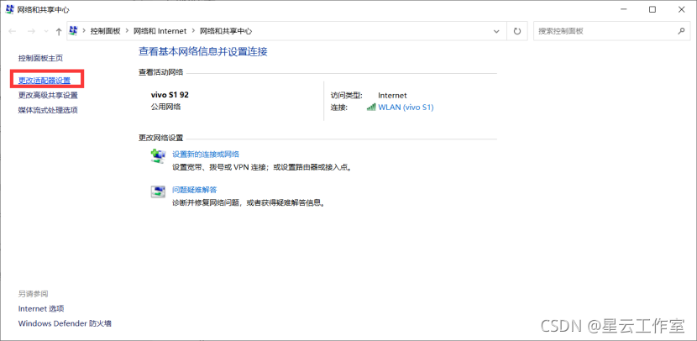
Task: Click the control panel icon in address bar
Action: point(74,31)
